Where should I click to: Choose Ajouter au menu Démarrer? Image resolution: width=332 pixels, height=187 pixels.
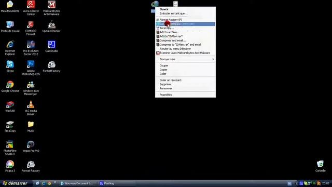pyautogui.click(x=185, y=49)
